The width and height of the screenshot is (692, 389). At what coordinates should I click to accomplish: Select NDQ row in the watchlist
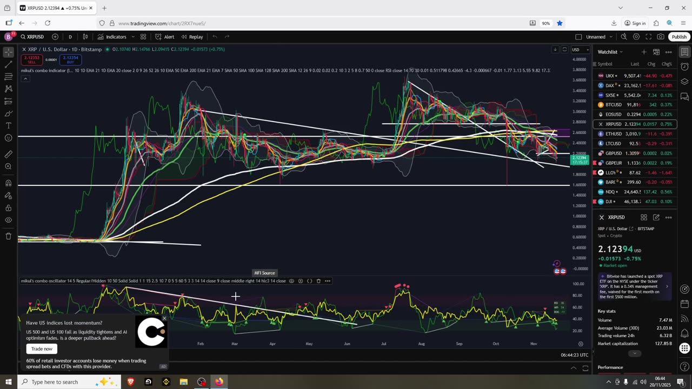point(635,192)
